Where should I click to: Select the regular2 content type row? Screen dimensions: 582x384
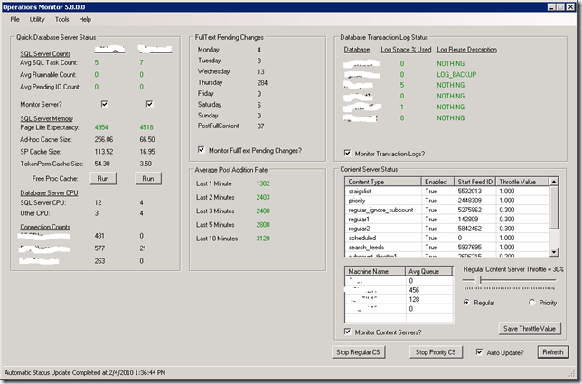coord(446,229)
